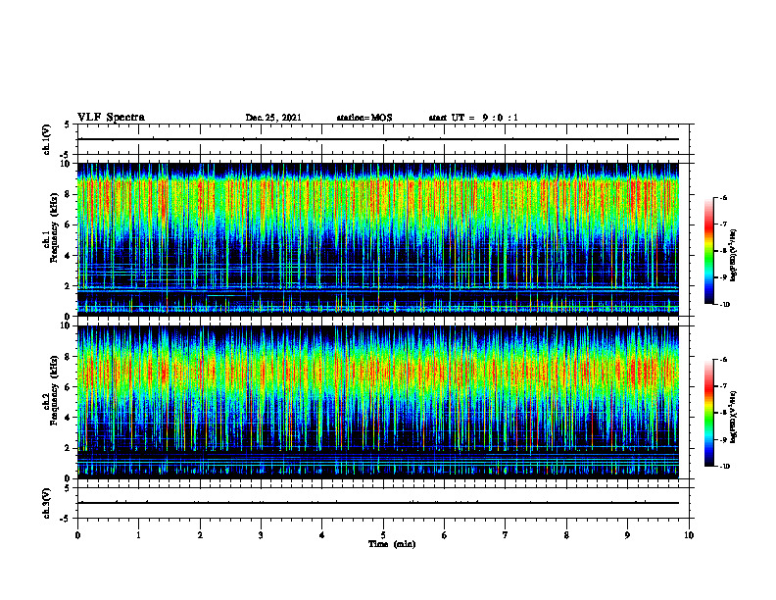This screenshot has height=600, width=776.
Task: Click the "5" tick on the time axis
Action: 383,535
